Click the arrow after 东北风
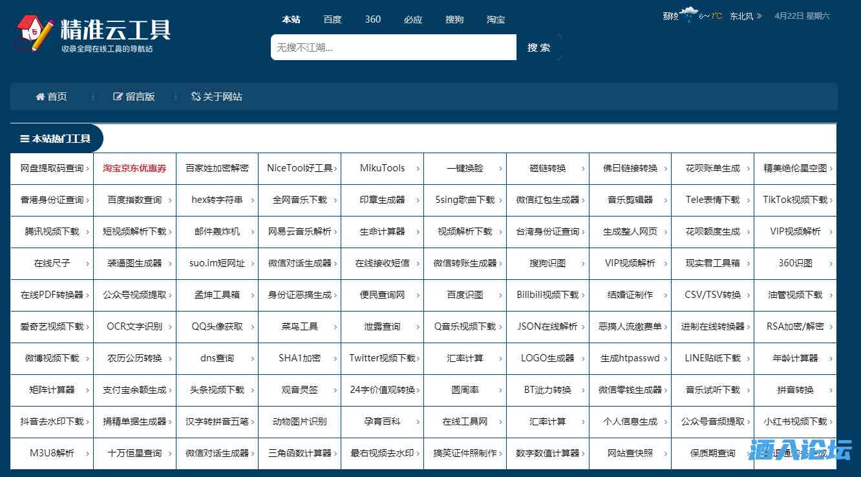Screen dimensions: 861x477 tap(759, 16)
